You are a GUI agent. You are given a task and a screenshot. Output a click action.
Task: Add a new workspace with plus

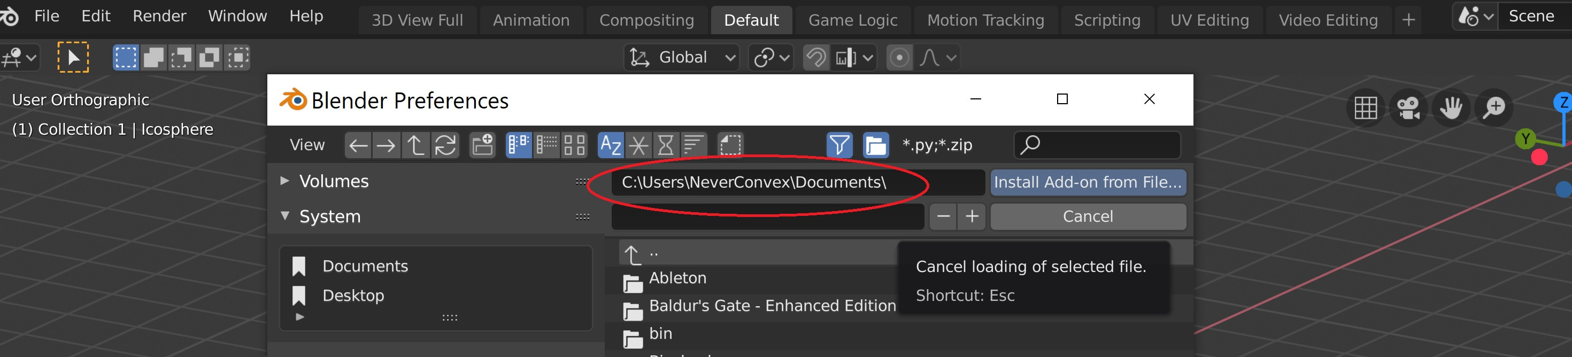pos(1408,20)
